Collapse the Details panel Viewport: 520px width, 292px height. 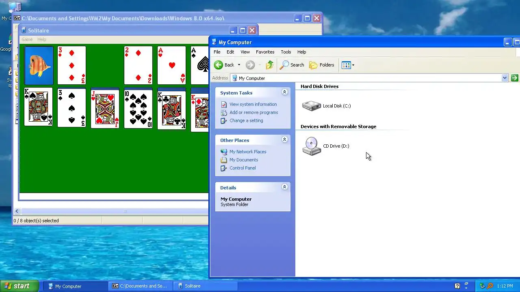pos(284,187)
